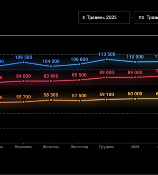Click the Грудень axis label
Image resolution: width=158 pixels, height=175 pixels.
[107, 147]
